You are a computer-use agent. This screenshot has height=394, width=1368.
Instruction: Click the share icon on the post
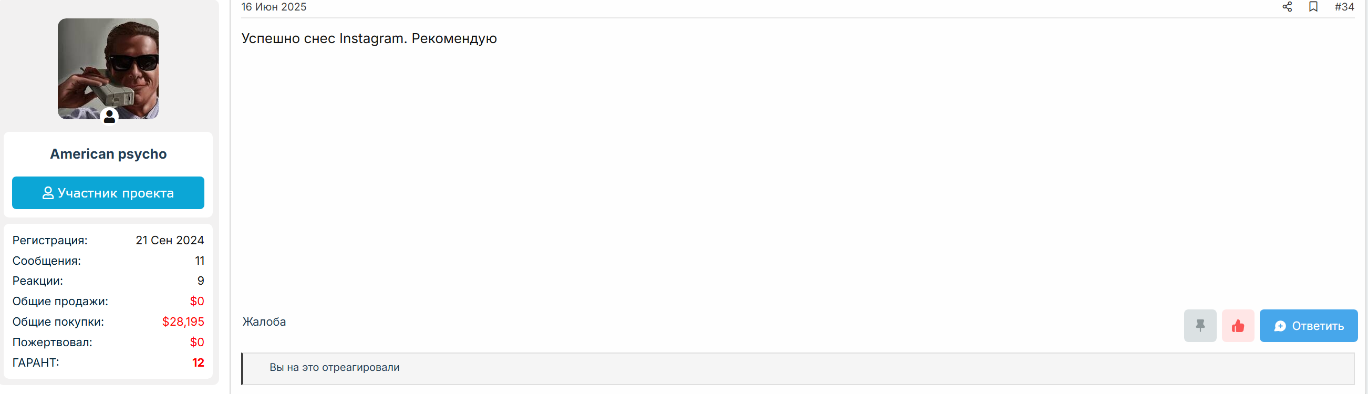[1287, 7]
